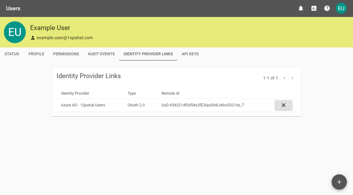Open the Audit Events tab
The height and width of the screenshot is (195, 353).
click(x=101, y=54)
